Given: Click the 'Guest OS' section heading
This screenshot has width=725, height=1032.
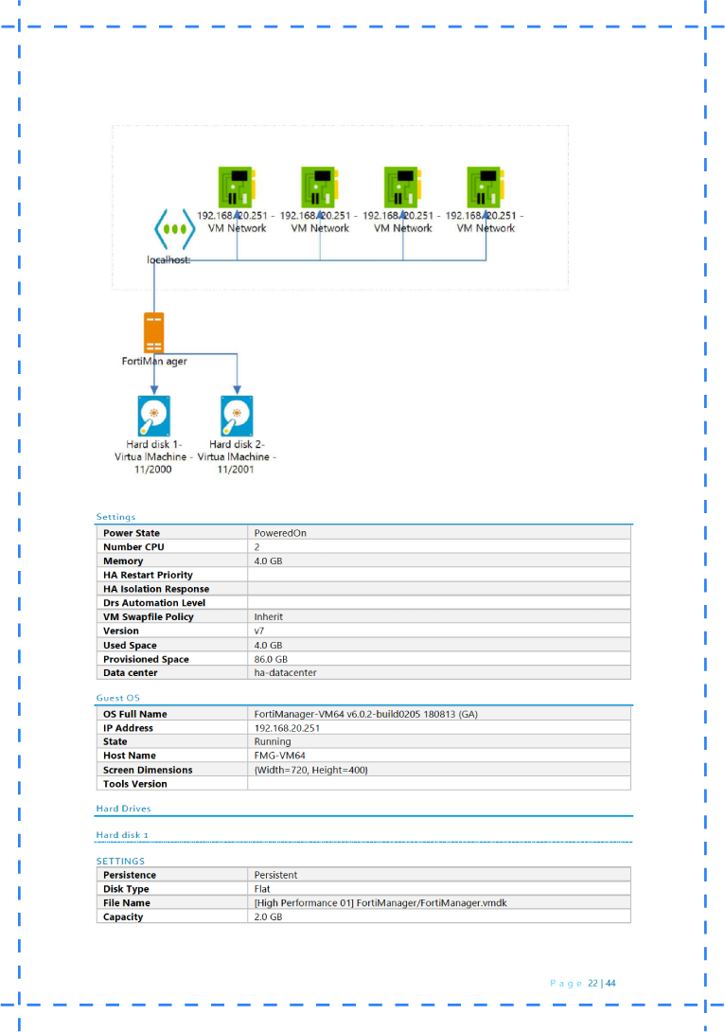Looking at the screenshot, I should [117, 698].
